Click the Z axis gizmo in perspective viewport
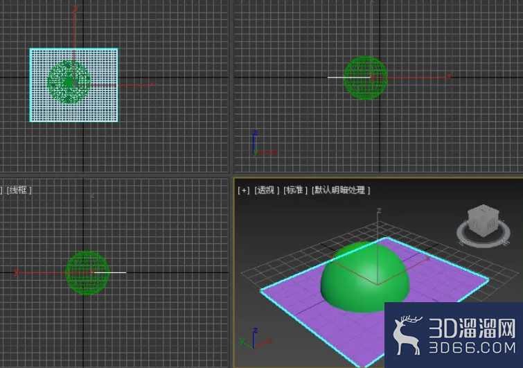The height and width of the screenshot is (368, 523). (x=378, y=247)
